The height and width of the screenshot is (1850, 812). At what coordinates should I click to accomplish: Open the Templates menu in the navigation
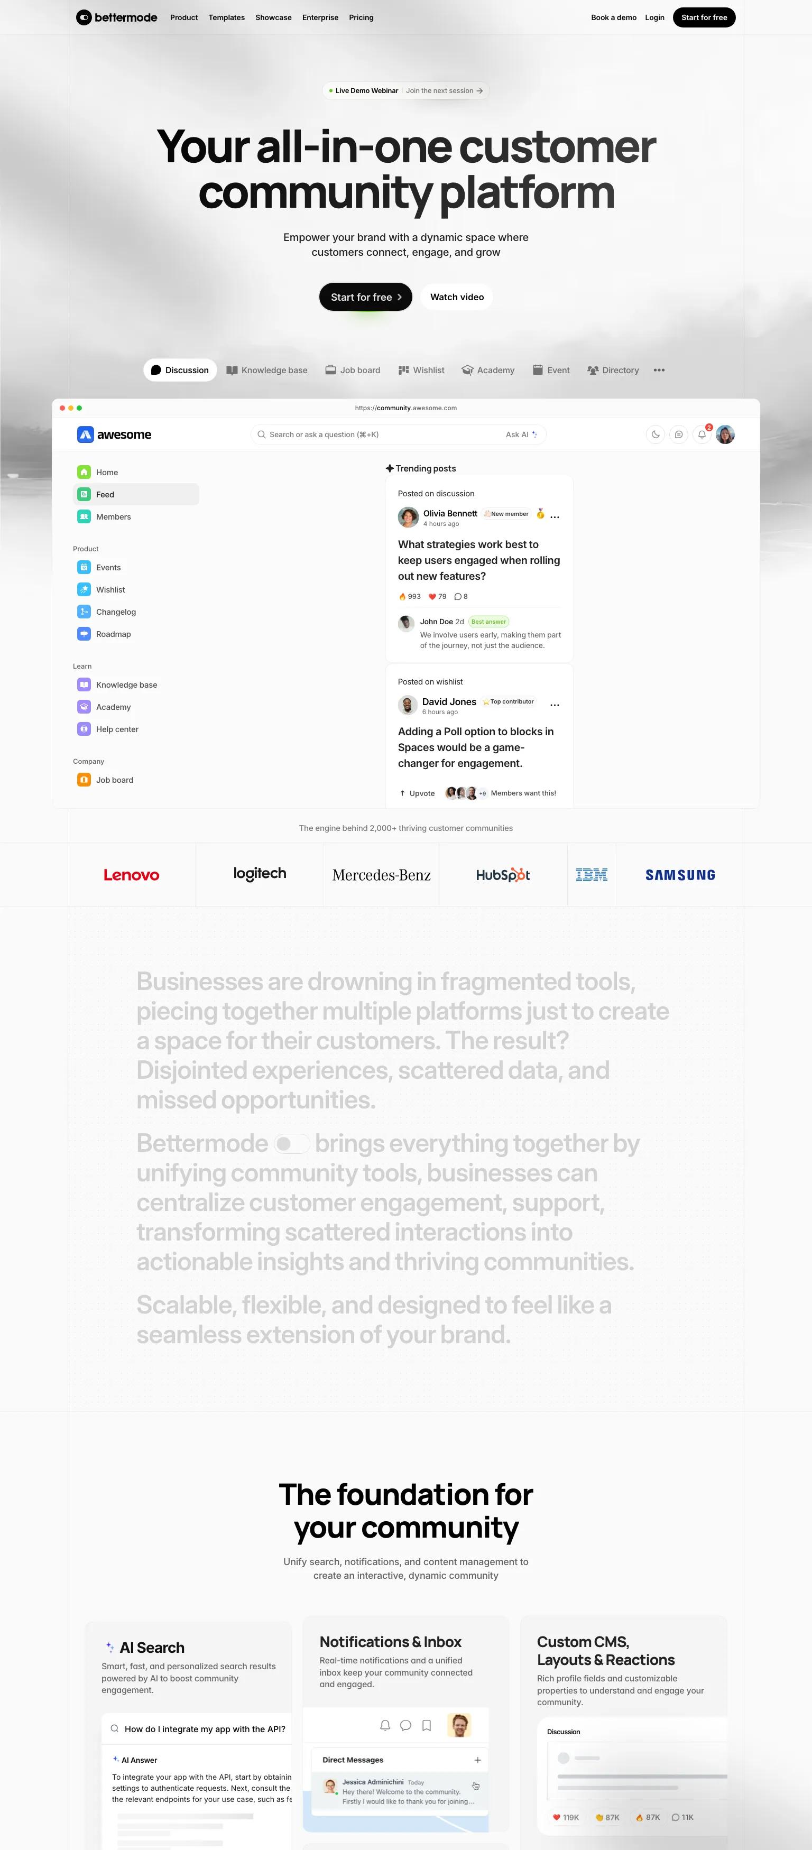226,17
